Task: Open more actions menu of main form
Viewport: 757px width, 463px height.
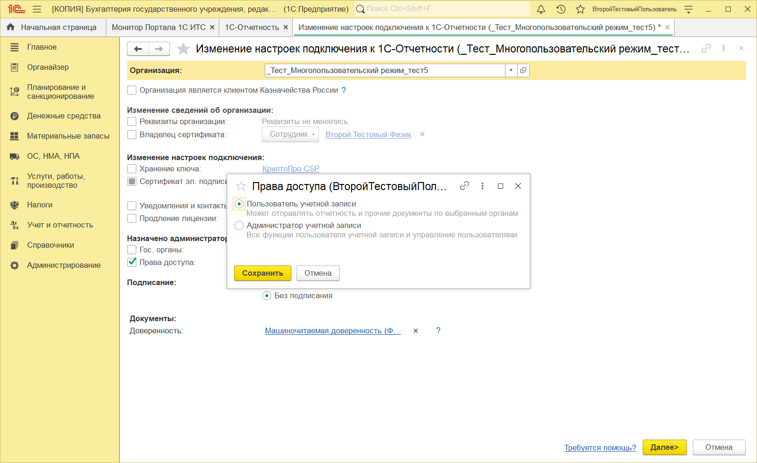Action: click(x=724, y=48)
